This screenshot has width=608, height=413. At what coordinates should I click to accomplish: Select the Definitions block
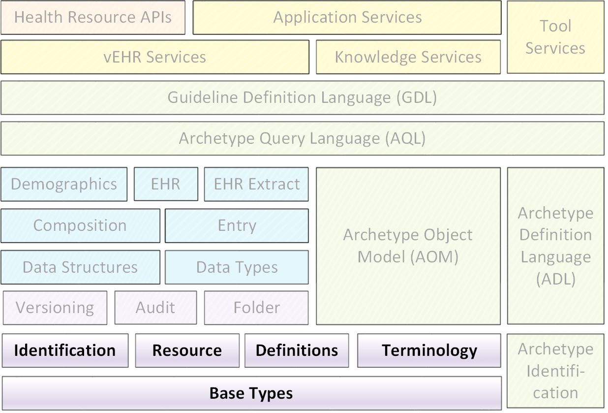click(x=297, y=350)
